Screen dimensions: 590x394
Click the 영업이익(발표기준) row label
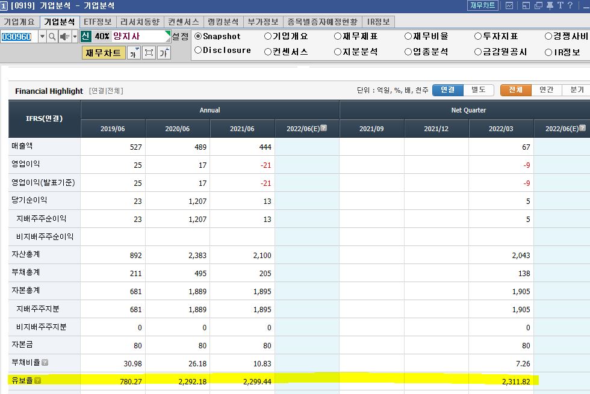43,182
